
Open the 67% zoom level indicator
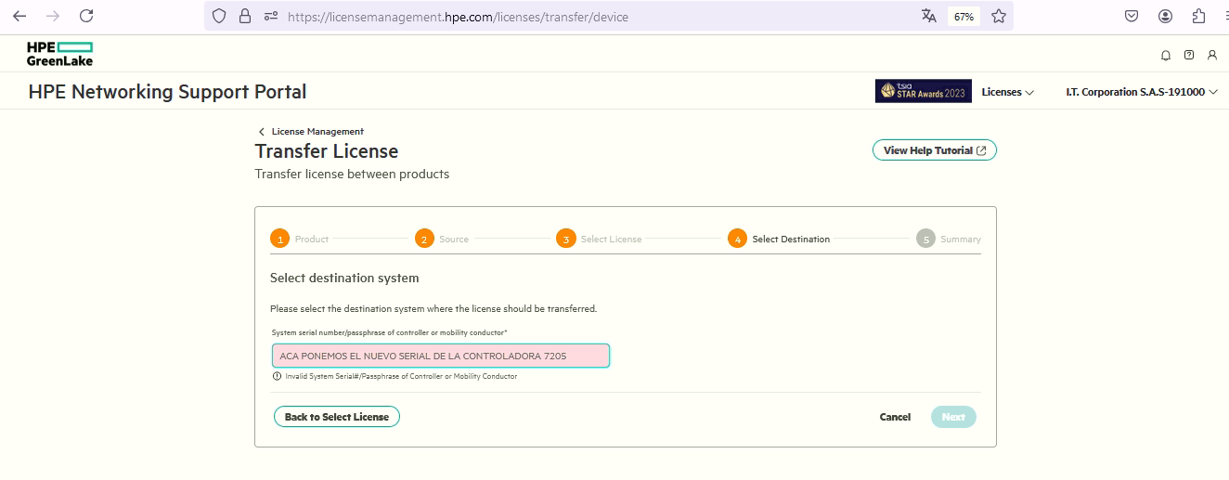(964, 17)
